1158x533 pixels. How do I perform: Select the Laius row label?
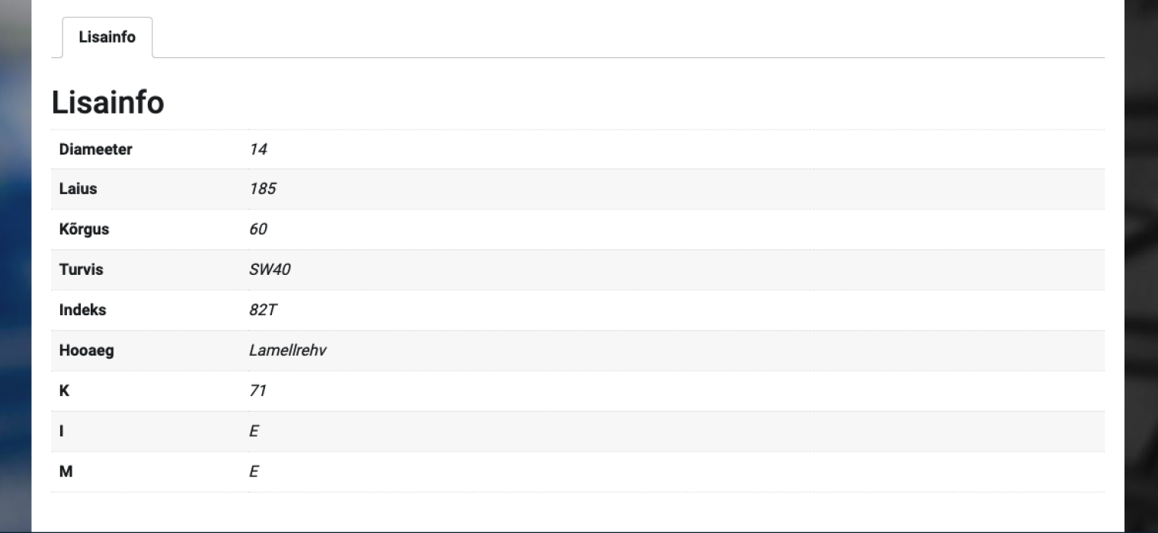click(78, 189)
